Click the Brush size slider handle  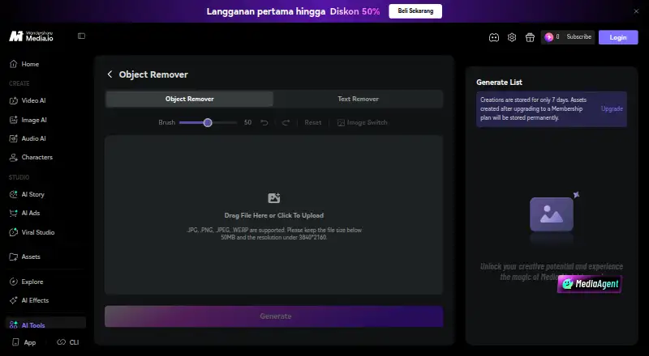pos(208,123)
